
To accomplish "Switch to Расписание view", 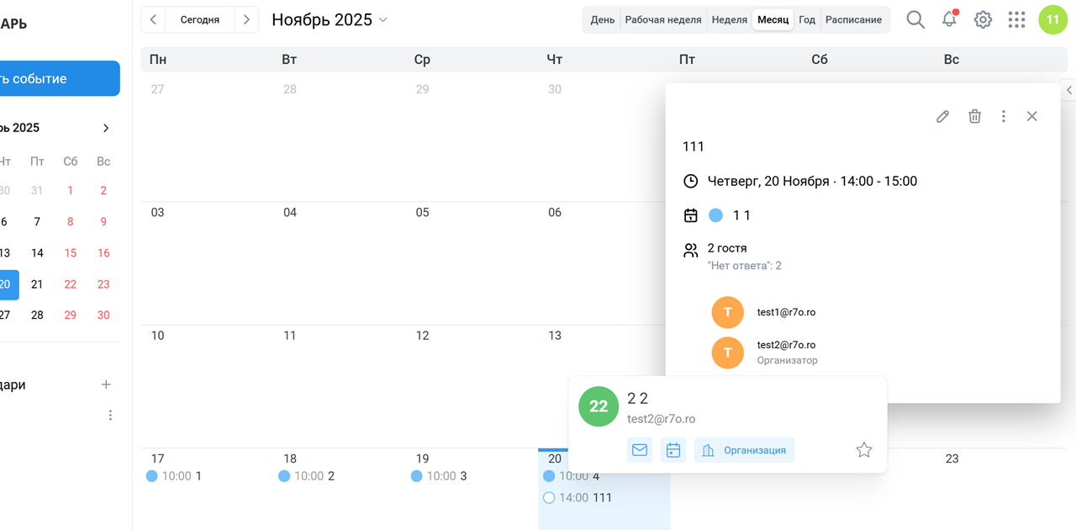I will (x=853, y=19).
